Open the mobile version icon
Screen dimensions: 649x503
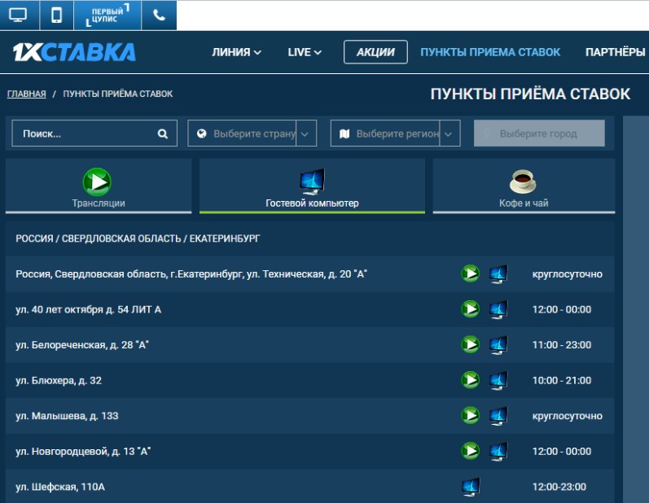(x=57, y=15)
